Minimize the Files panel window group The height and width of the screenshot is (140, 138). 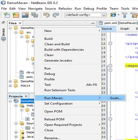(93, 23)
